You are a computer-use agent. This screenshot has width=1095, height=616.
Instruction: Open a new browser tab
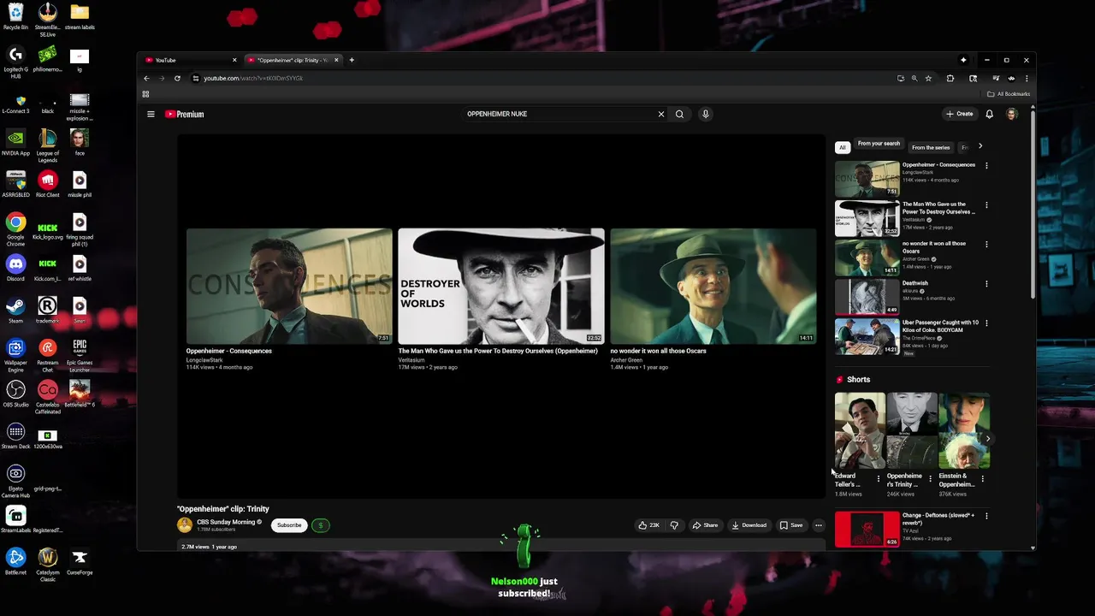click(352, 60)
